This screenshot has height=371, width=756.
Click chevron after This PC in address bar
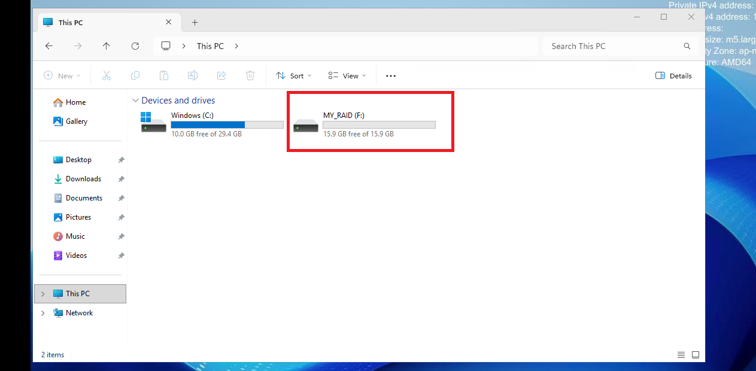coord(236,46)
